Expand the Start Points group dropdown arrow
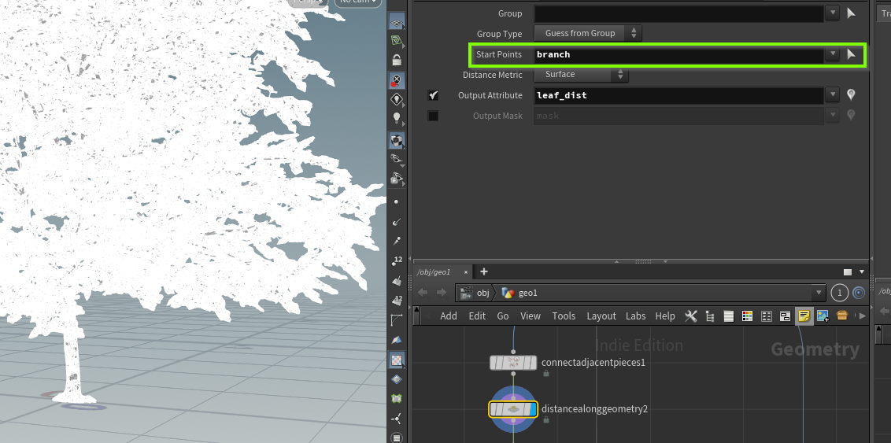891x443 pixels. pyautogui.click(x=833, y=55)
